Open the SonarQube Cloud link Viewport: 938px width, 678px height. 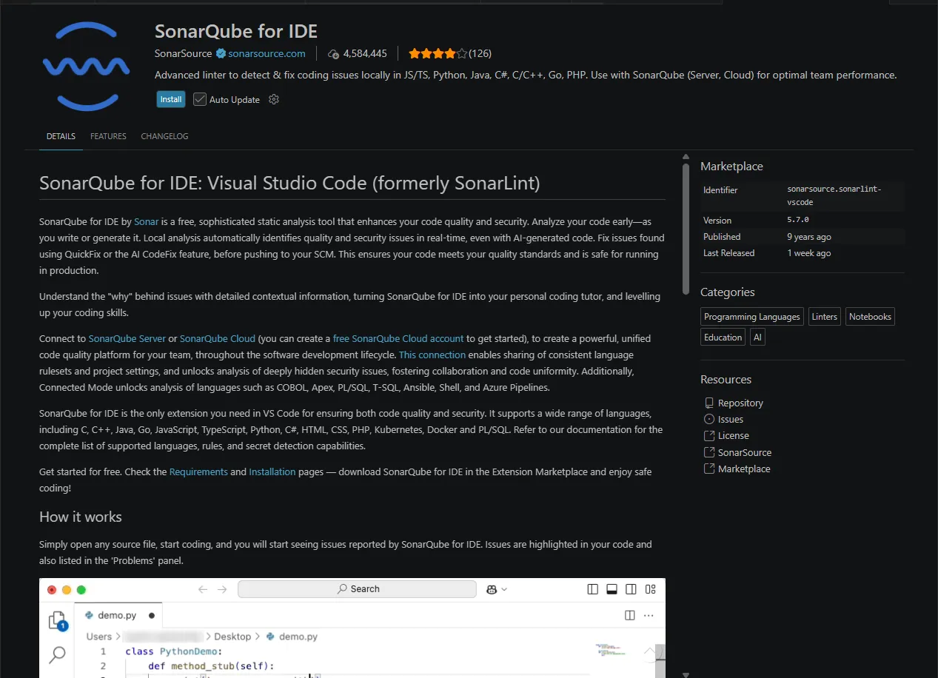pyautogui.click(x=218, y=338)
